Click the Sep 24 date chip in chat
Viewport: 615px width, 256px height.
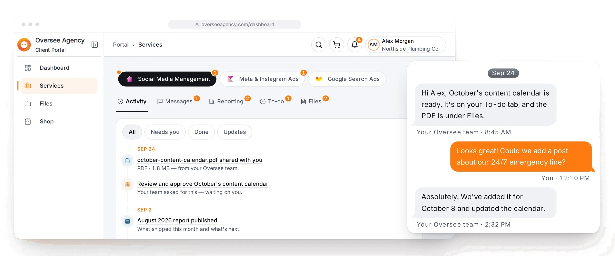click(503, 73)
